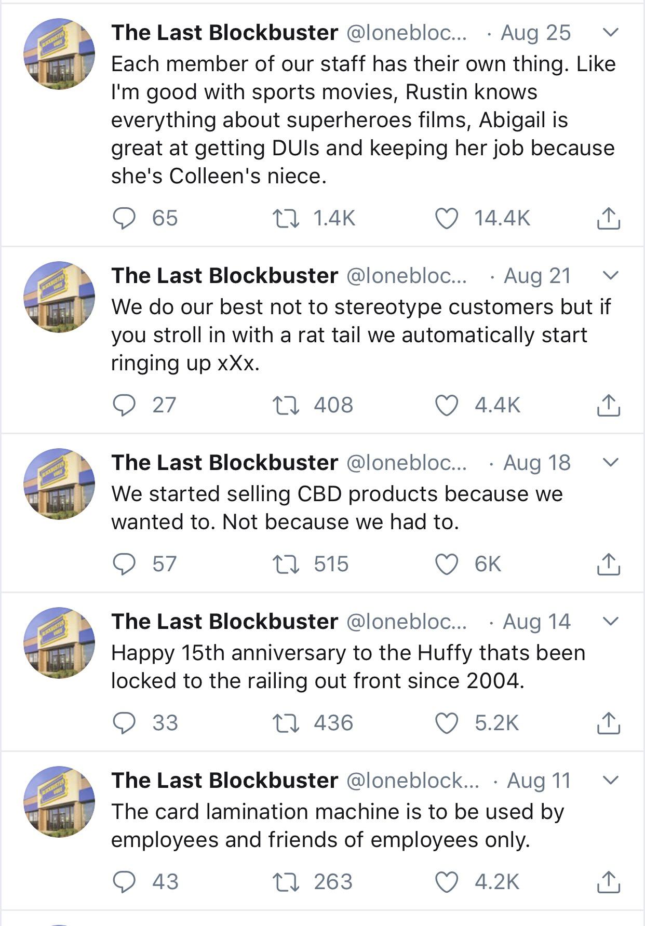The image size is (645, 926).
Task: Reply to the Aug 25 staff tweet
Action: click(125, 218)
